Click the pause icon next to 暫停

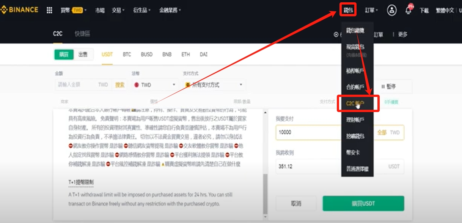pos(382,87)
